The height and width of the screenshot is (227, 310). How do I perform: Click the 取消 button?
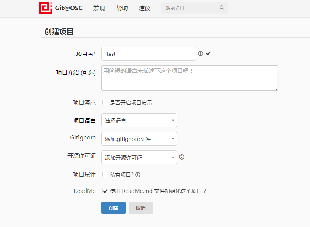coord(140,208)
